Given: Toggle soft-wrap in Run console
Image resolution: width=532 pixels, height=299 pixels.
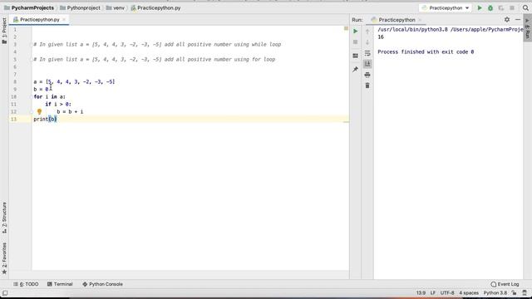Looking at the screenshot, I should point(367,53).
